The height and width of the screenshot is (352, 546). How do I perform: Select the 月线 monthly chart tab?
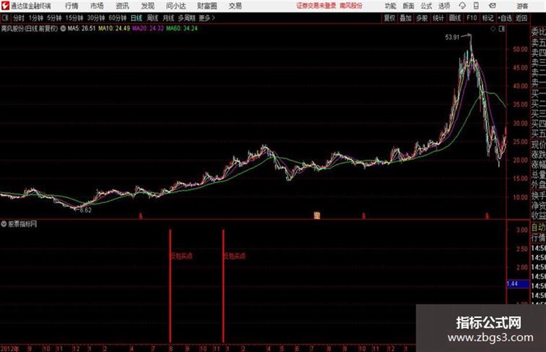coord(169,18)
